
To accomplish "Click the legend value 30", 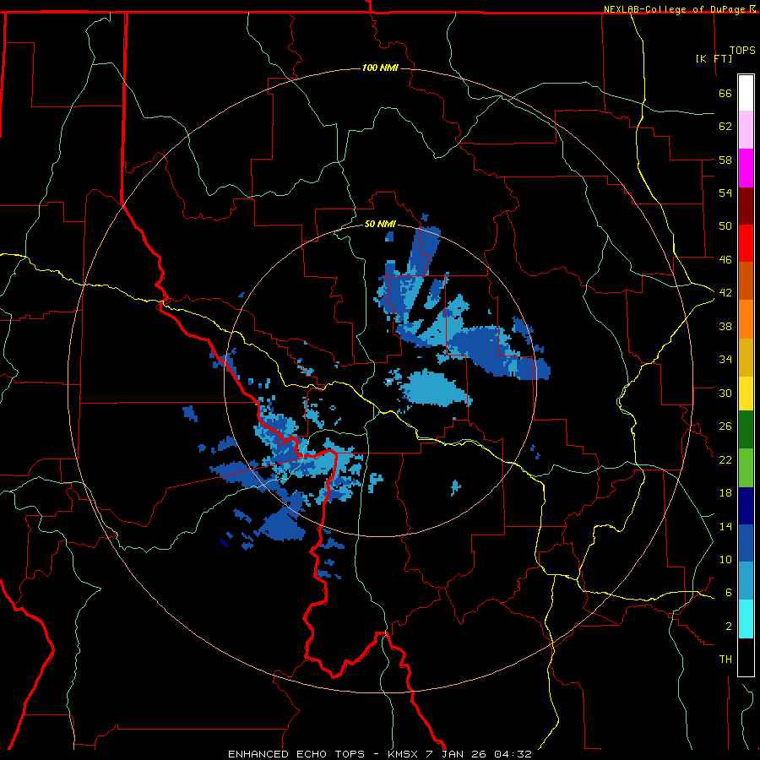I will (x=725, y=393).
